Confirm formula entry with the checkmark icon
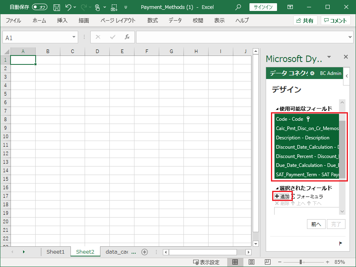The image size is (356, 267). [113, 37]
